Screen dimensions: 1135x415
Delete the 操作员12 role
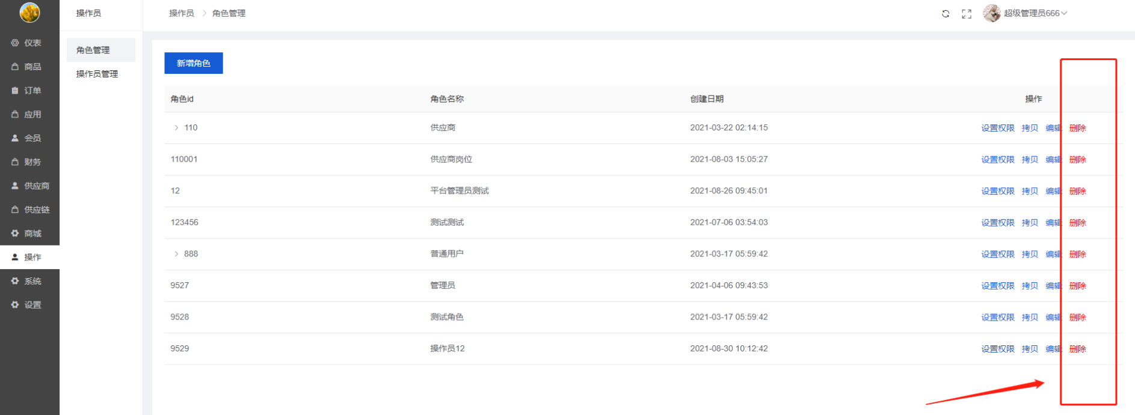click(1077, 349)
